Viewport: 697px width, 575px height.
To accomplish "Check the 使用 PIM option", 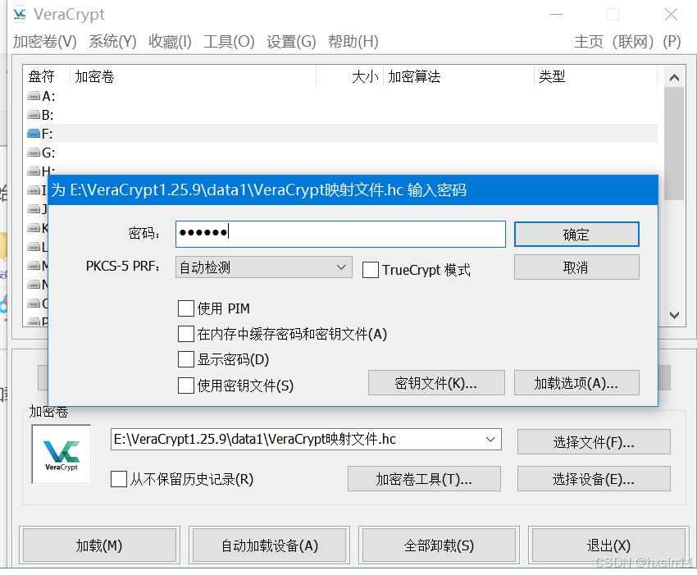I will 186,308.
